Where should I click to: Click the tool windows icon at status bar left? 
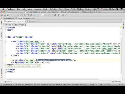point(2,84)
